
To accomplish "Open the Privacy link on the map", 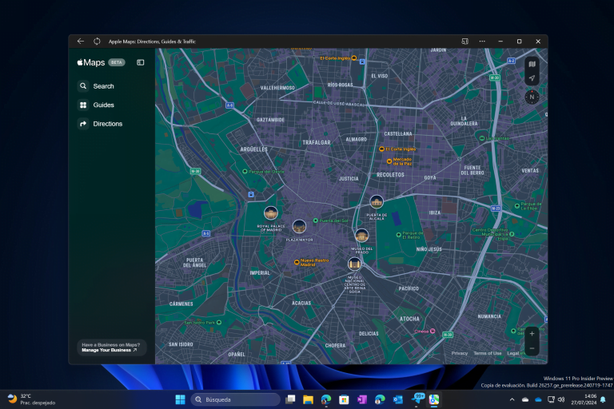I will tap(460, 353).
